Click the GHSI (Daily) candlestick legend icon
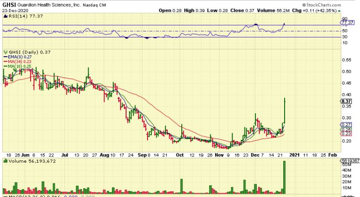Viewport: 360px width, 197px height. pyautogui.click(x=4, y=52)
